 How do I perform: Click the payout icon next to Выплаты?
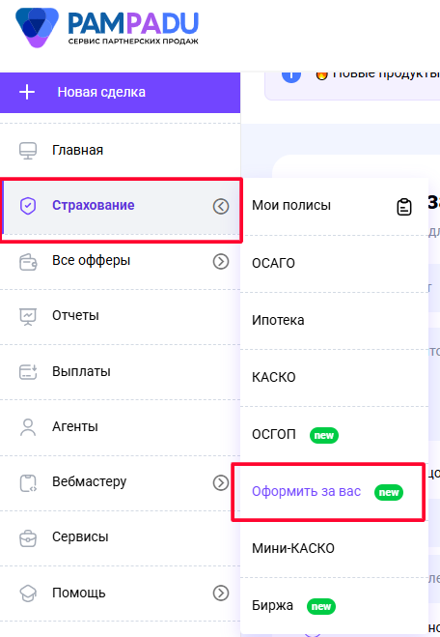[x=28, y=372]
